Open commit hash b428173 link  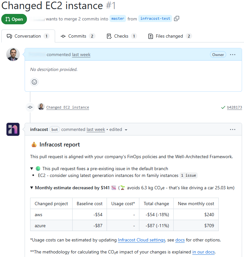(x=234, y=107)
